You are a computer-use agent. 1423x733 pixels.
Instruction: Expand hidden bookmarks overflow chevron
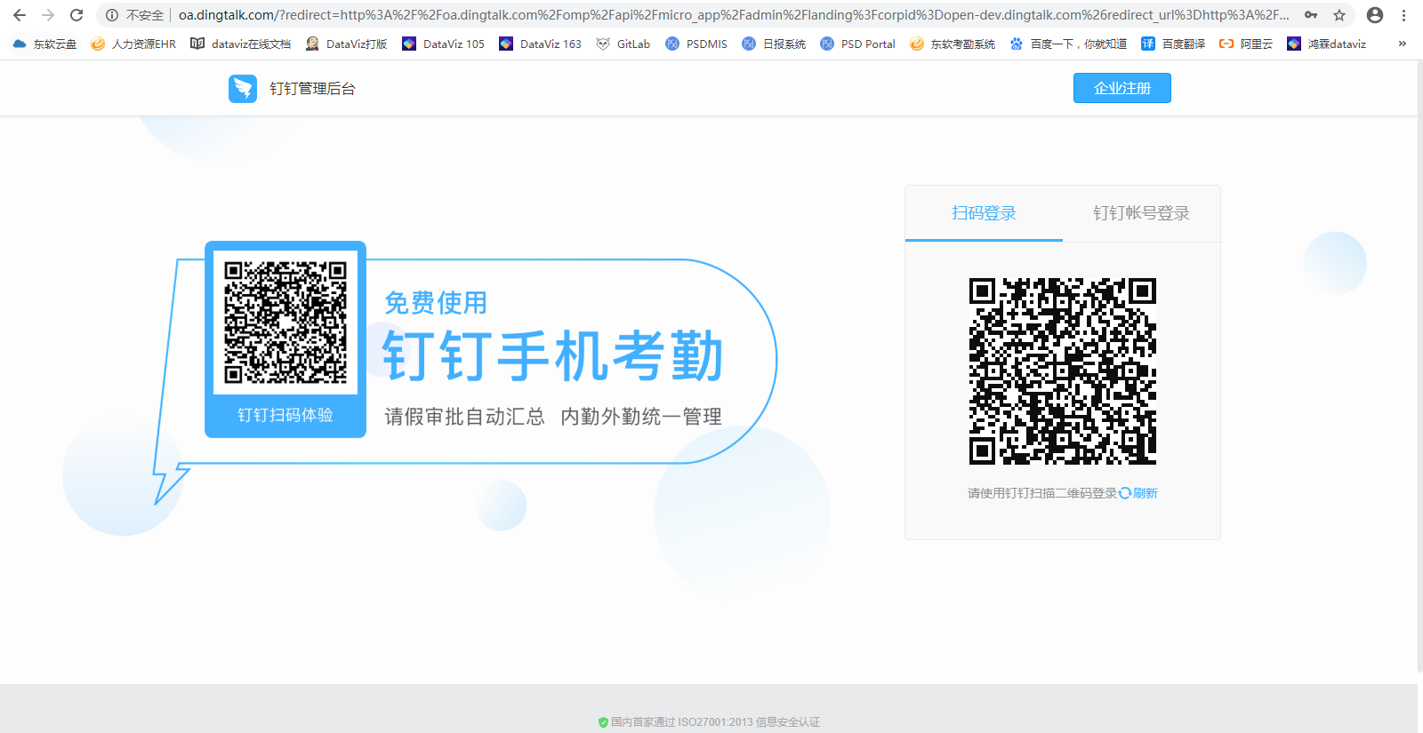1403,44
